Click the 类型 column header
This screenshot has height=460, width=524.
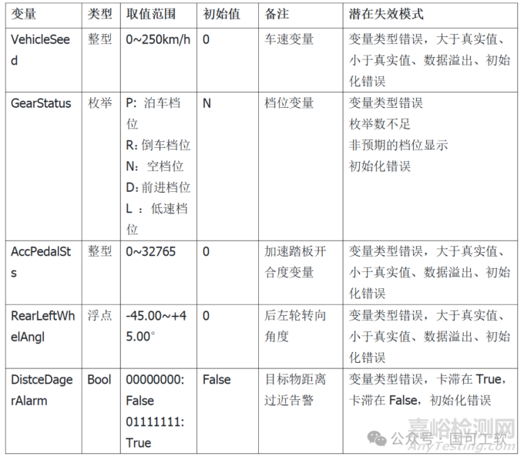[x=100, y=15]
